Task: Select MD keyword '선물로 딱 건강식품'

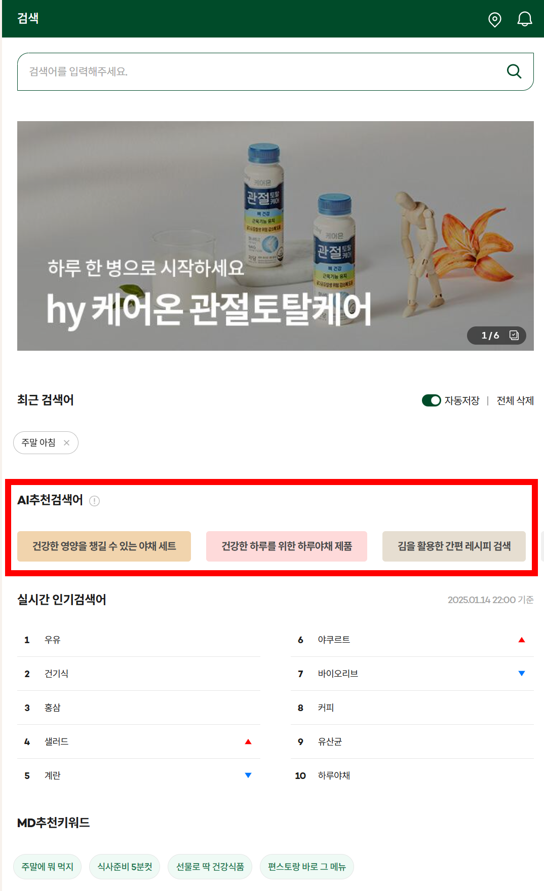Action: [x=210, y=867]
